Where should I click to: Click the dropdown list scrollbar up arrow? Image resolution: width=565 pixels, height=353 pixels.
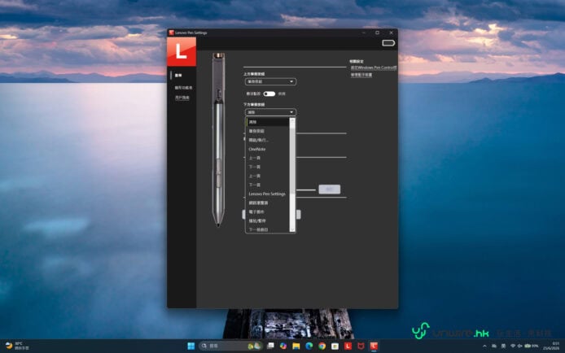292,120
